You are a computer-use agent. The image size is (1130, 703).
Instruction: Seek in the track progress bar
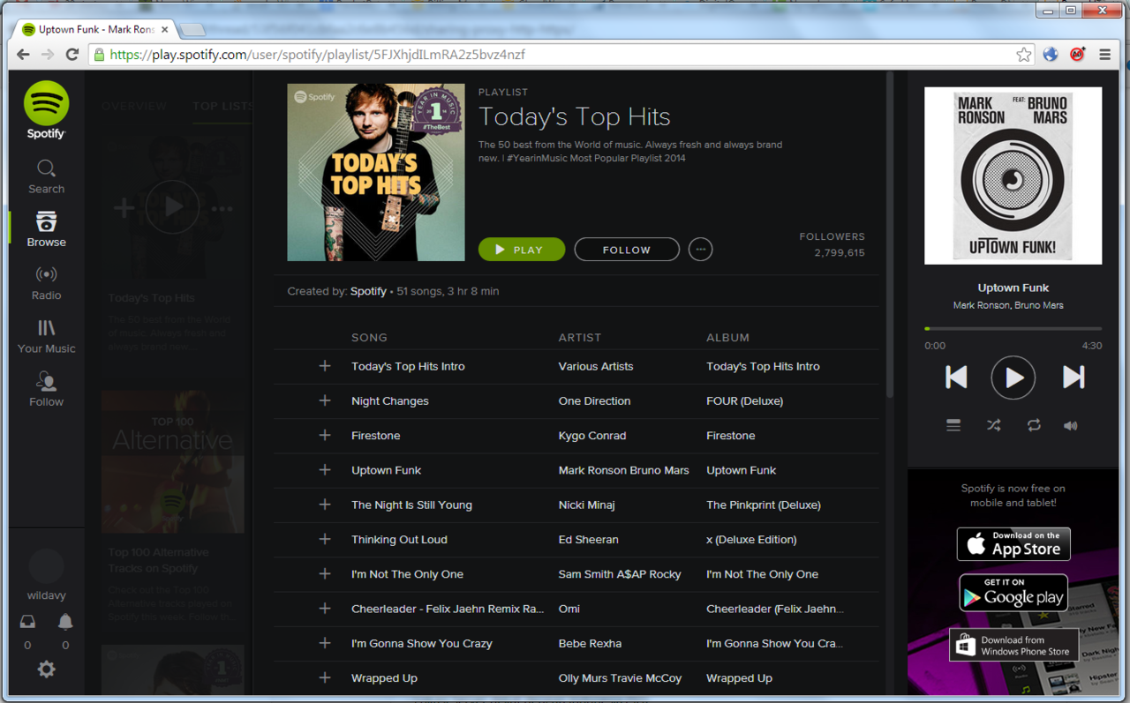1013,329
